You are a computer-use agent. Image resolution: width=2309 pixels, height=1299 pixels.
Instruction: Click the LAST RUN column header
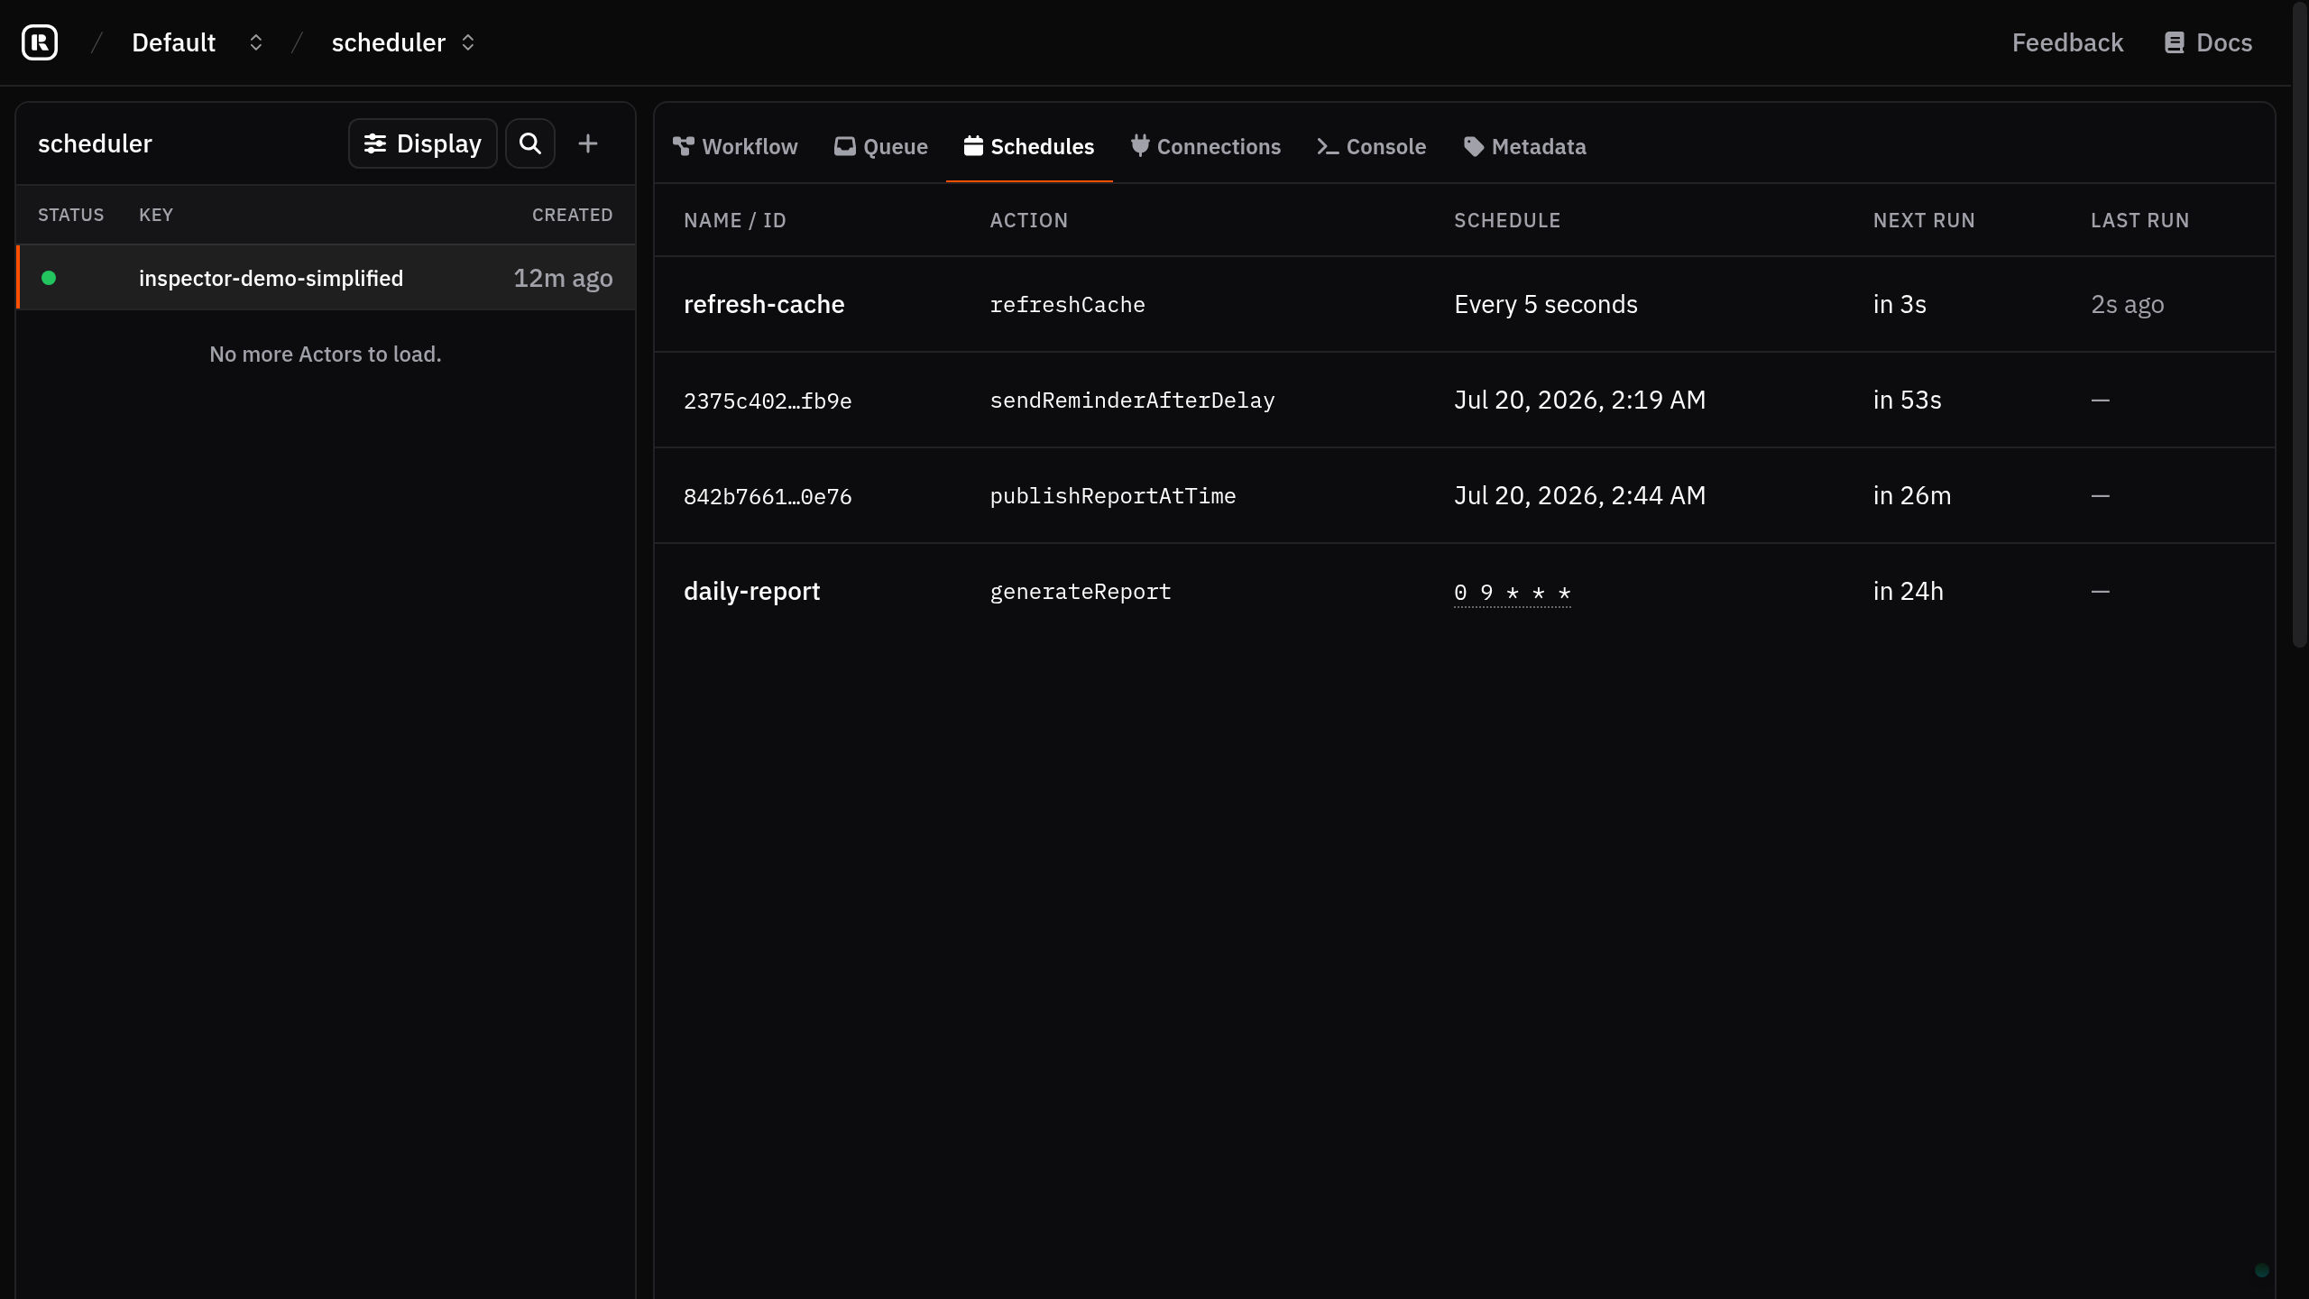(2139, 220)
